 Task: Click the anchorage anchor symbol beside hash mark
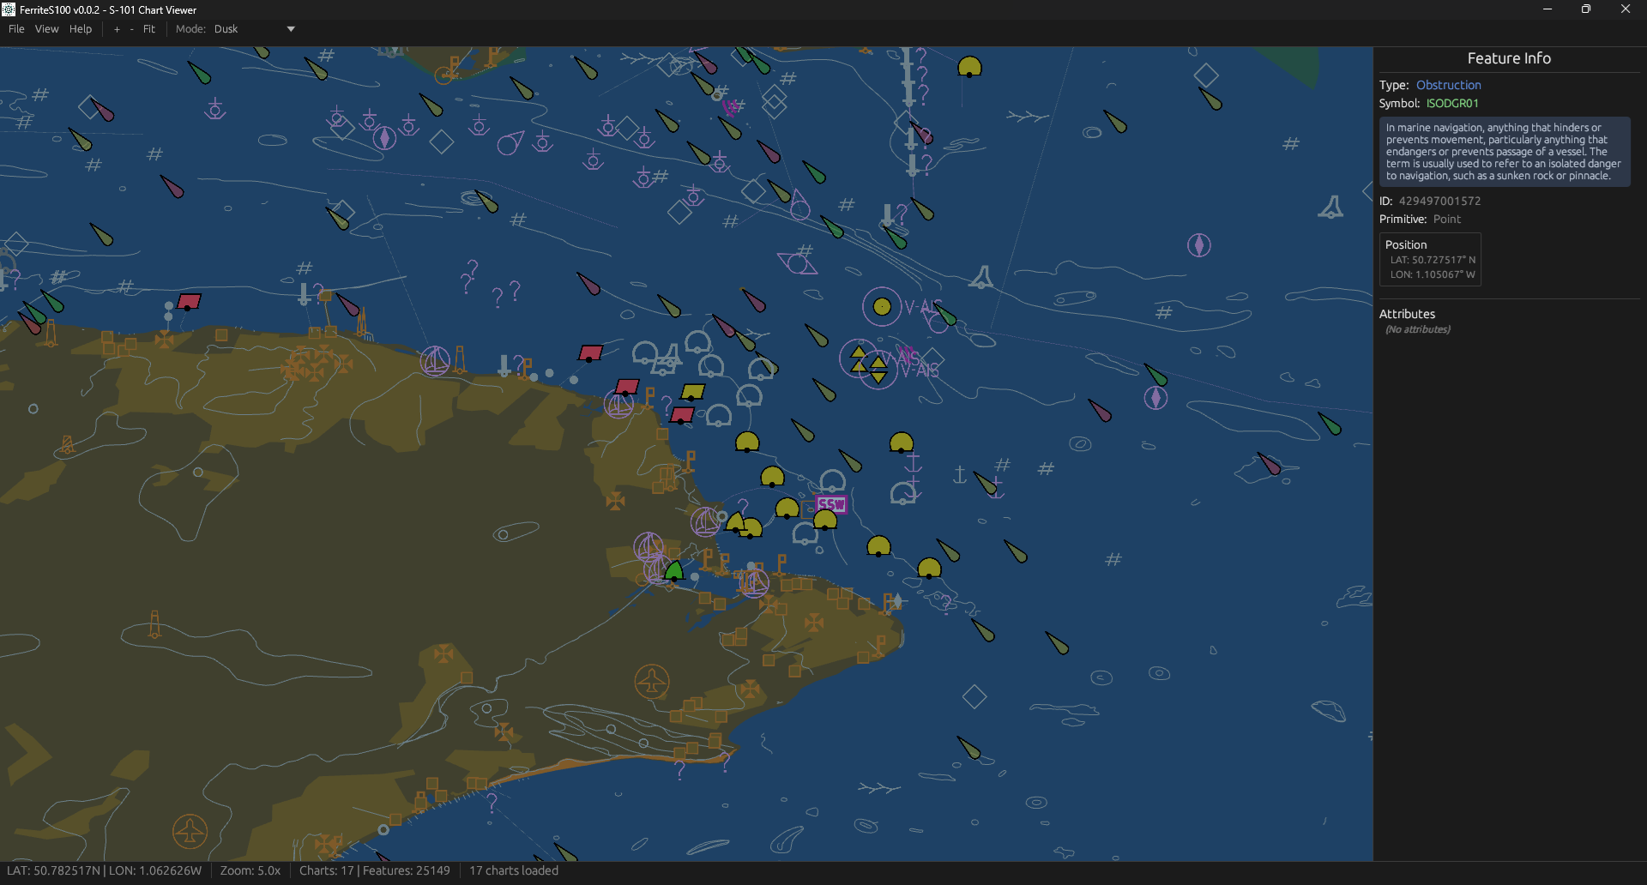(960, 474)
